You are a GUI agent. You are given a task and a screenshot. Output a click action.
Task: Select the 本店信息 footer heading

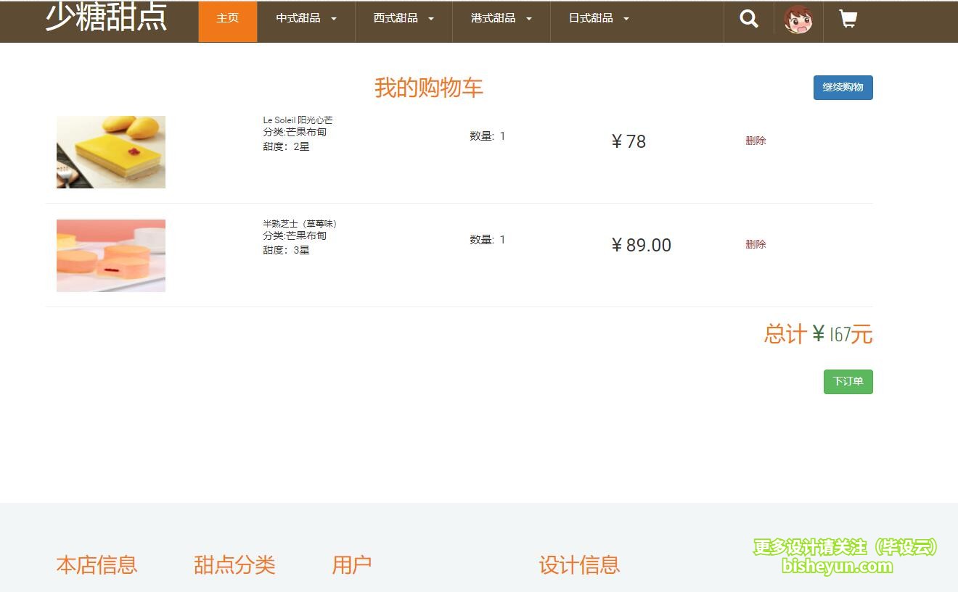tap(97, 564)
